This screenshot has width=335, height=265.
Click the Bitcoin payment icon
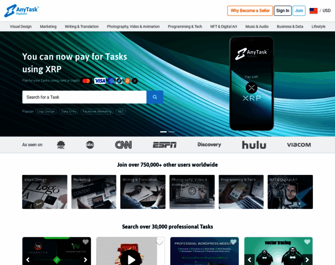pyautogui.click(x=127, y=81)
